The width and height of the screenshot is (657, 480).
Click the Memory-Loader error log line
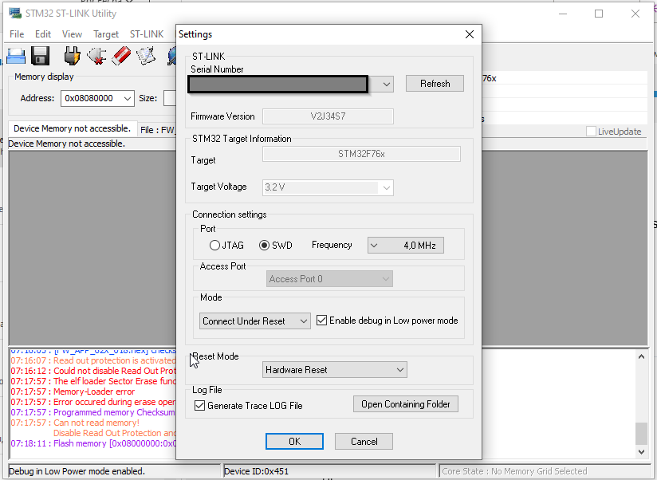pyautogui.click(x=73, y=391)
